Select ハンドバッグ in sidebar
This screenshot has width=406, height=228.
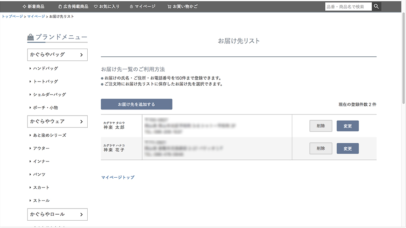[45, 69]
